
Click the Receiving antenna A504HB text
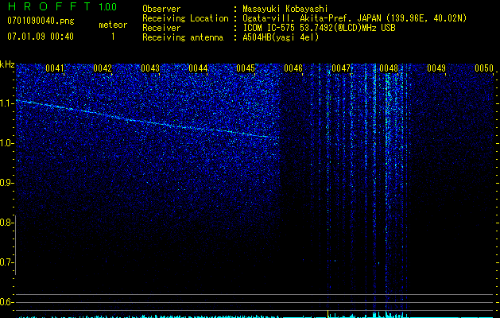pos(281,37)
